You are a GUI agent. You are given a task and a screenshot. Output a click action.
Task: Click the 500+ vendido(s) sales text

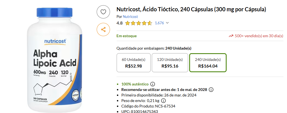click(259, 36)
